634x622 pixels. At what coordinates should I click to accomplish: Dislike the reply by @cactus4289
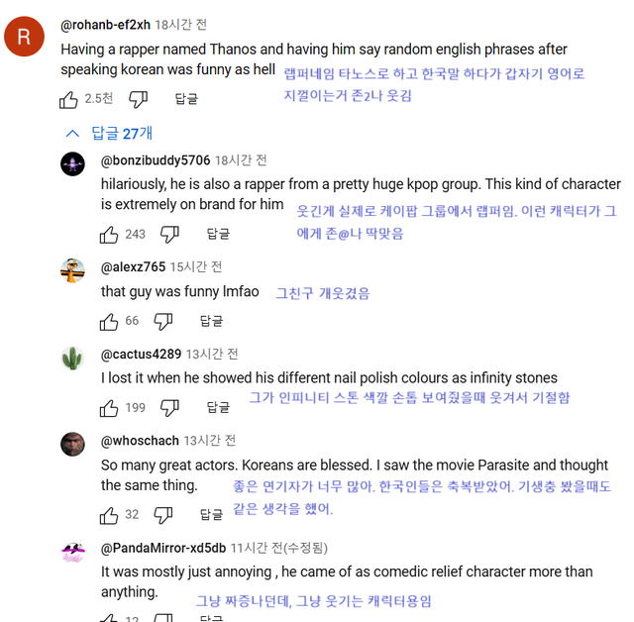(x=170, y=407)
